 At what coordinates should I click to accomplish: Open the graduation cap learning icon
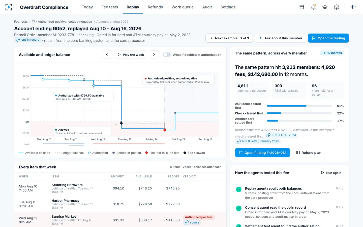point(325,7)
